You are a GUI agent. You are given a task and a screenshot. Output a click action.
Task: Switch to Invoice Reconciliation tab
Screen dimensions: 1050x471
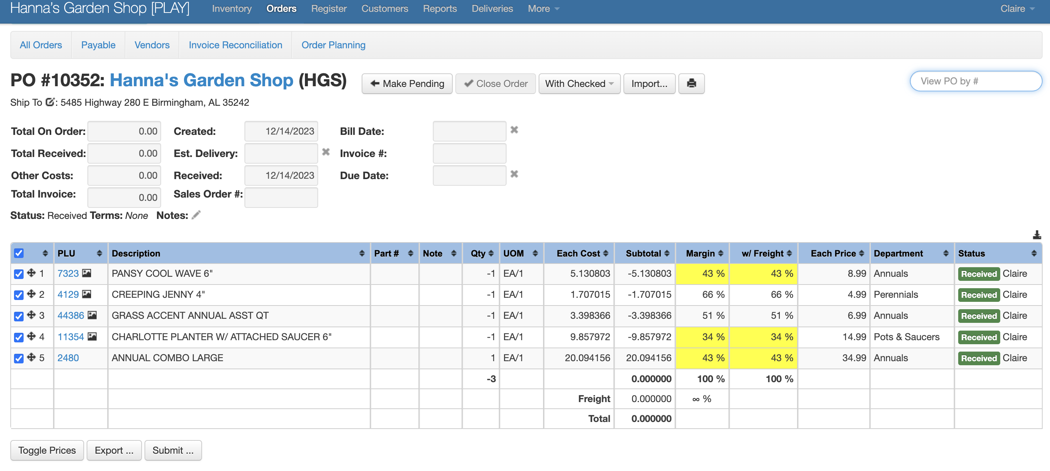coord(235,45)
